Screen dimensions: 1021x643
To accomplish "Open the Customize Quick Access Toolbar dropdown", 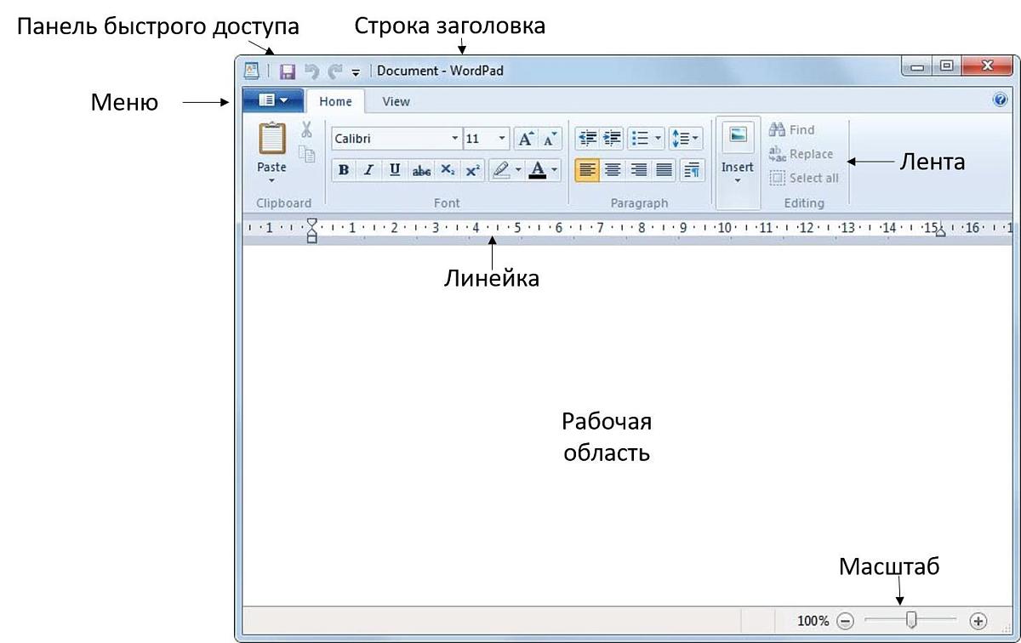I will point(356,72).
